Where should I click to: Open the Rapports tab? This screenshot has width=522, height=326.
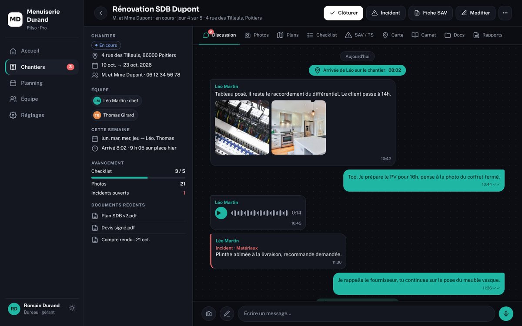(x=488, y=35)
